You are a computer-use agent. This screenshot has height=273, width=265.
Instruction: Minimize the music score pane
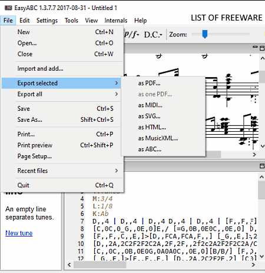(x=255, y=47)
